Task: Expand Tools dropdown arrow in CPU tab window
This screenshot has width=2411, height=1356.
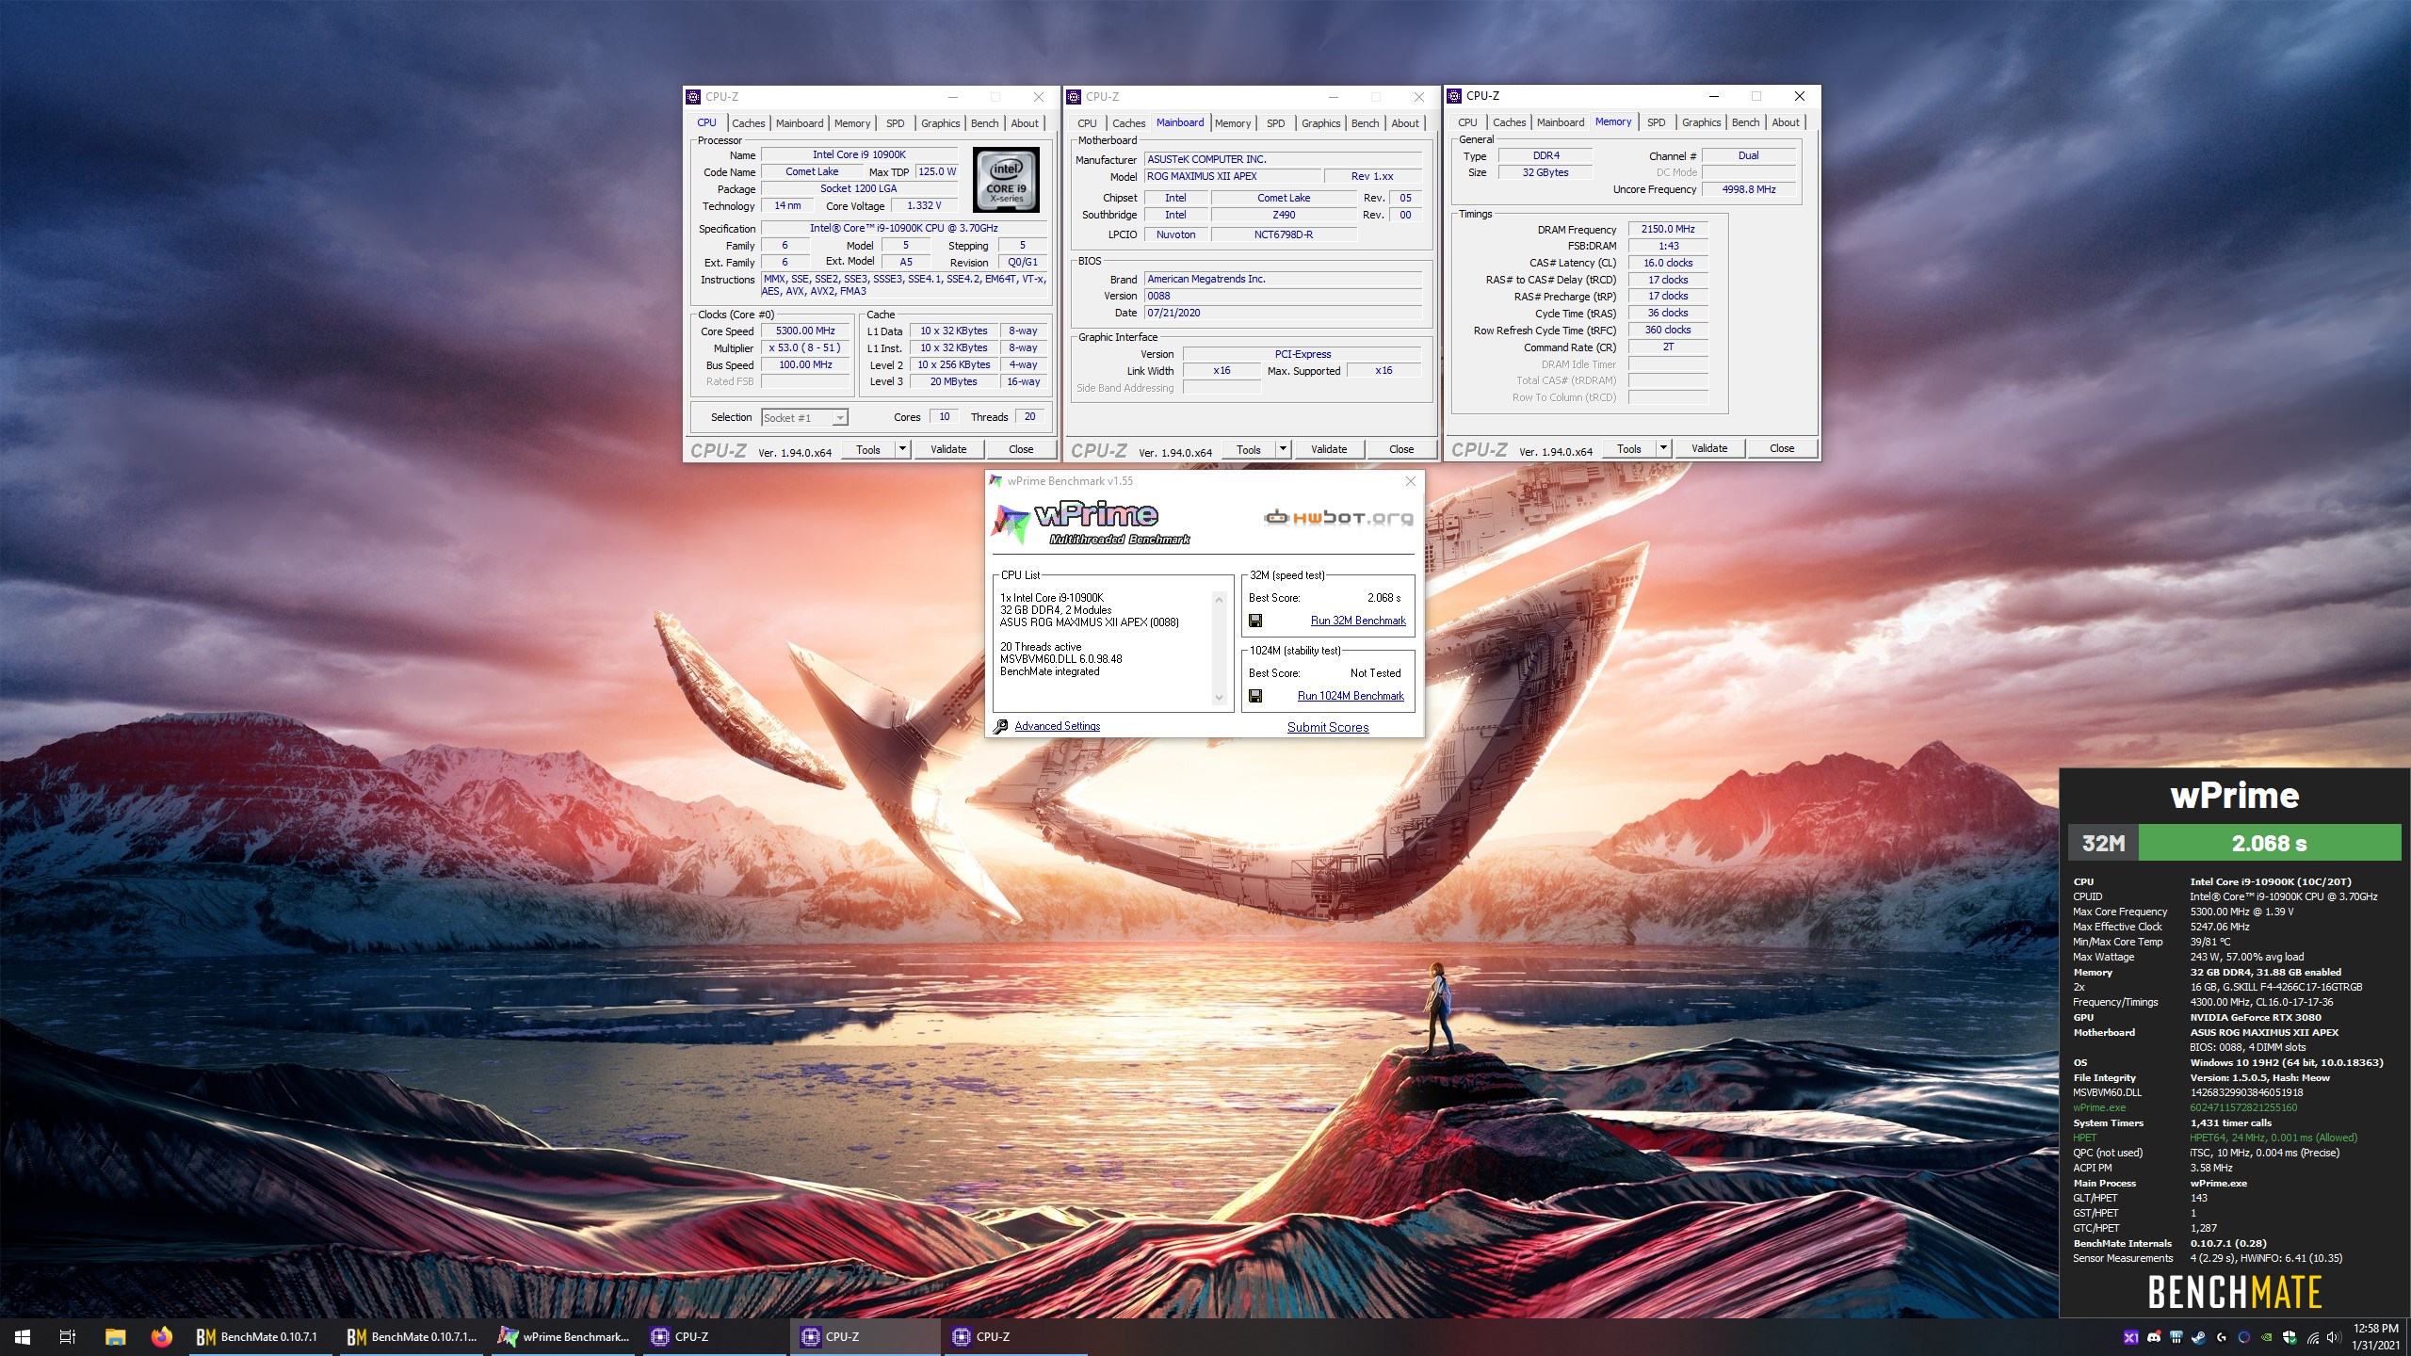Action: (x=902, y=449)
